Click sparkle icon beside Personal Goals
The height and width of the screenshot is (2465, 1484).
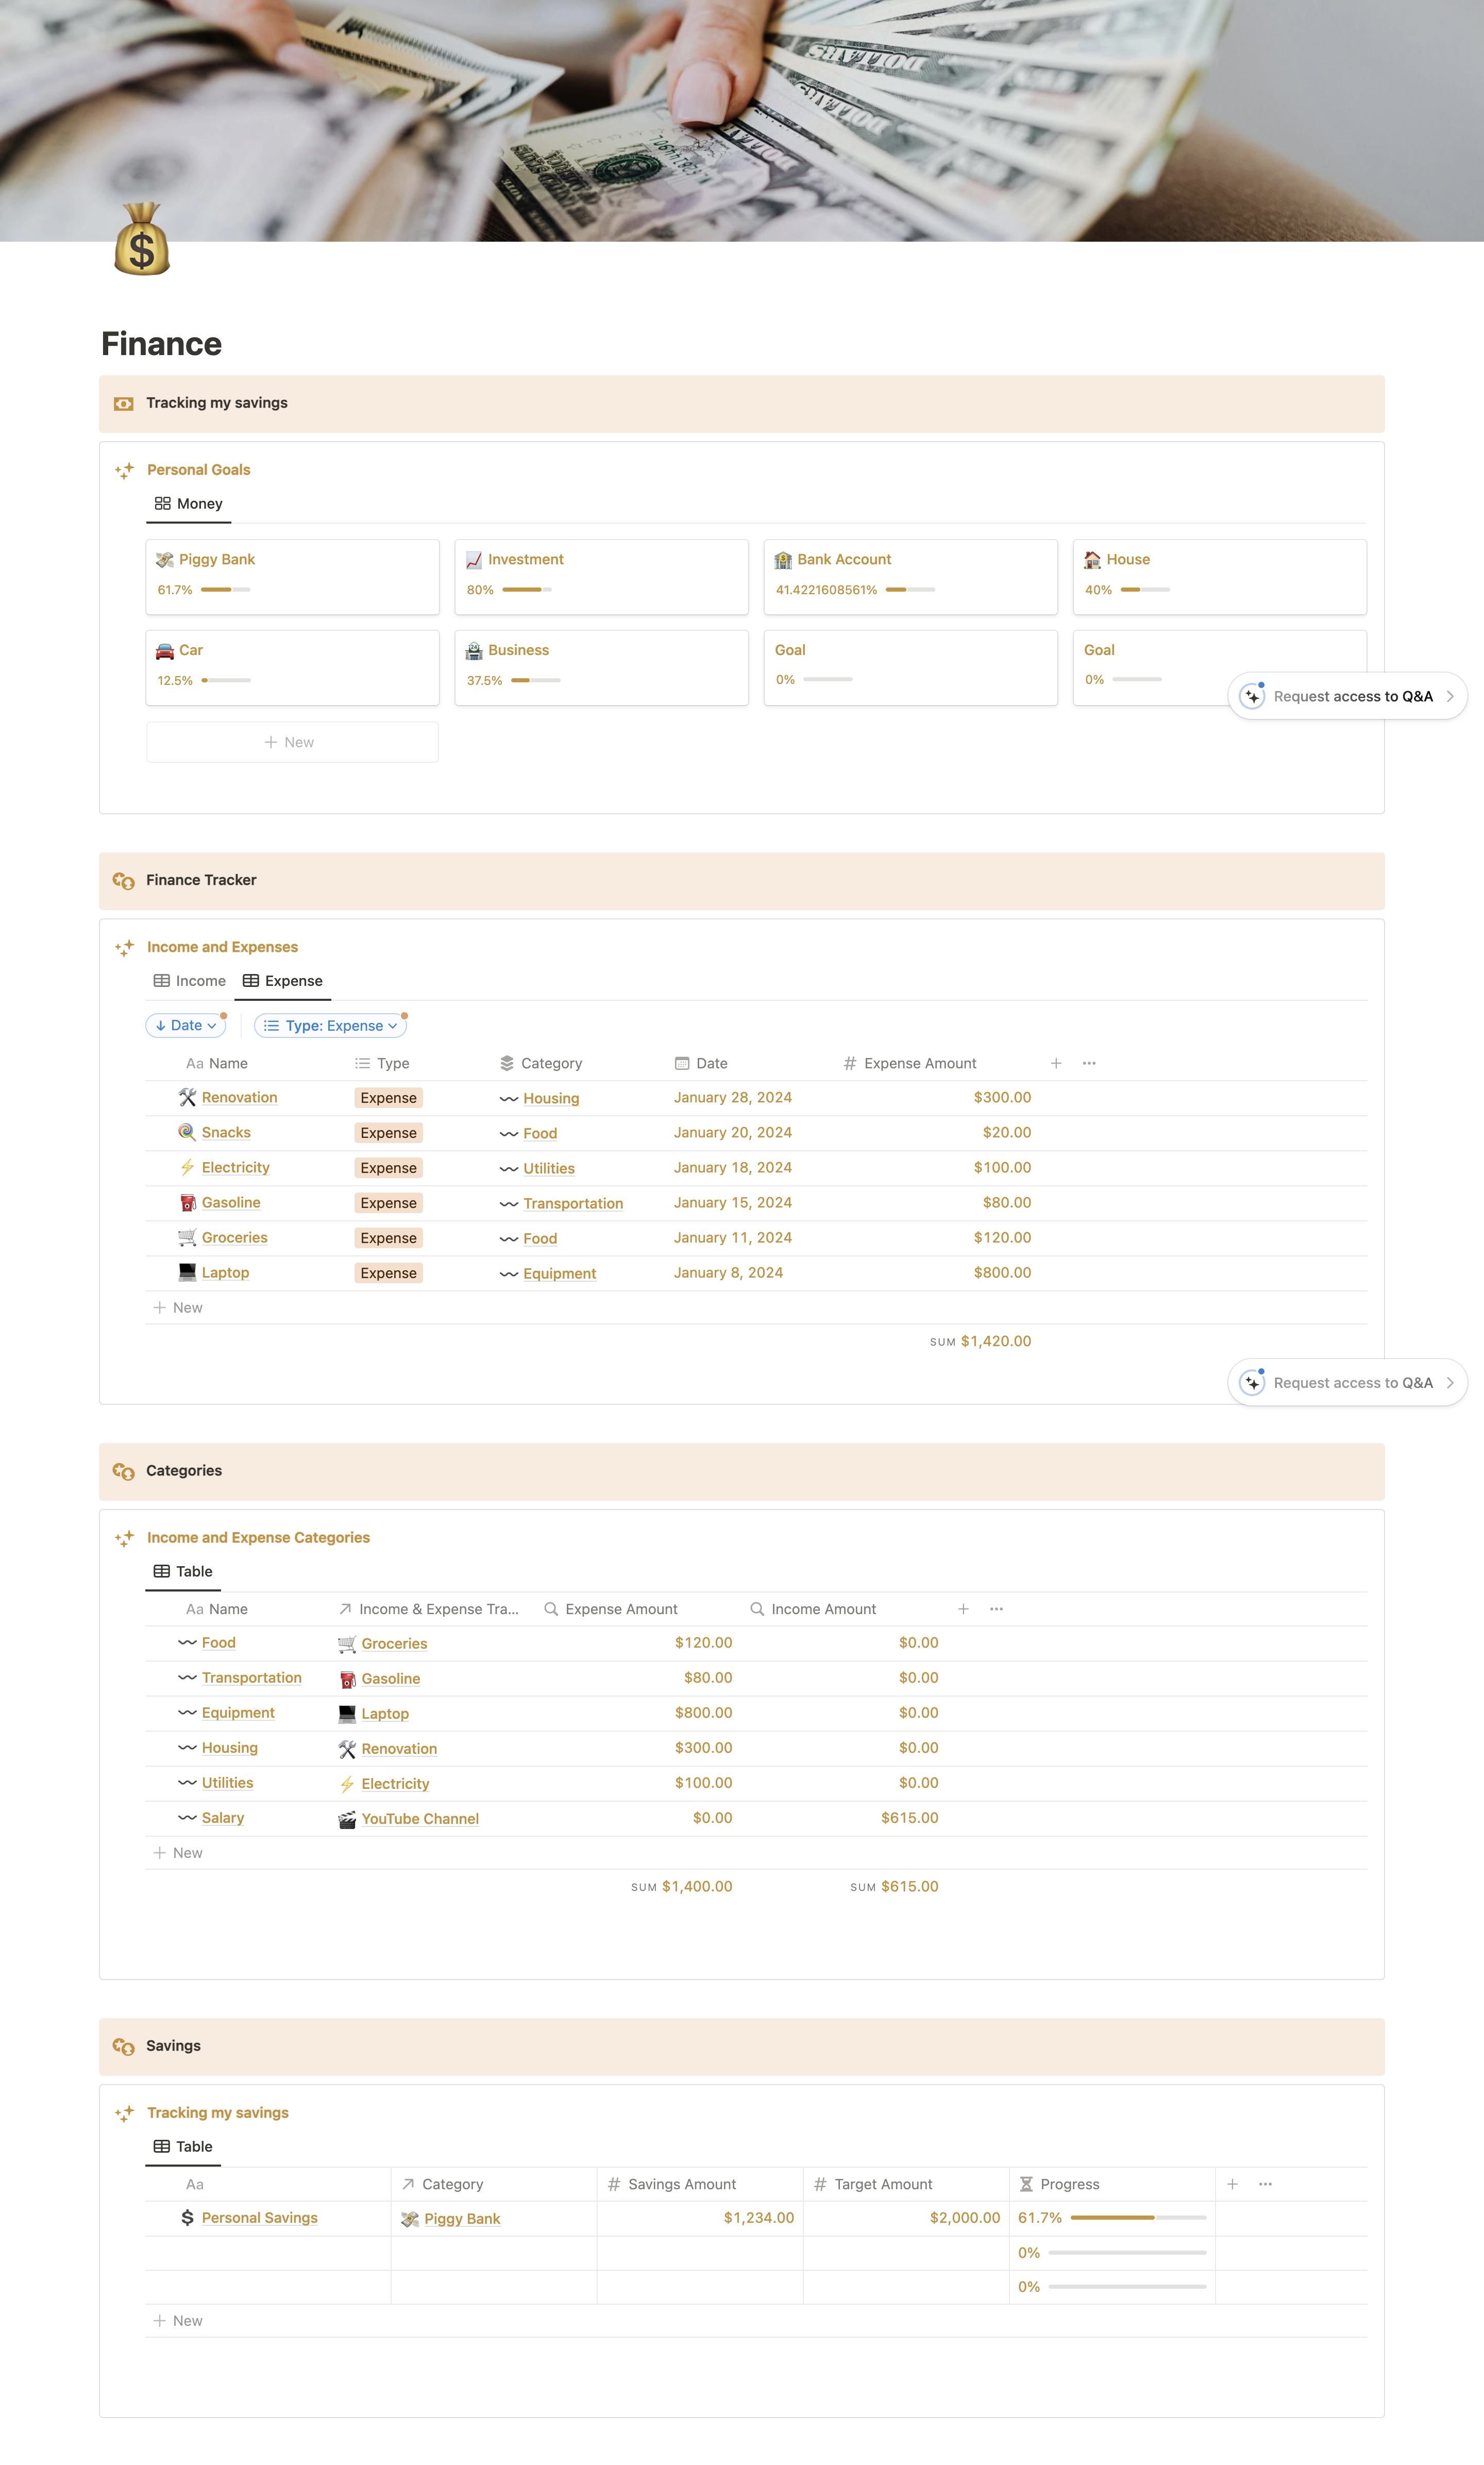click(x=124, y=470)
